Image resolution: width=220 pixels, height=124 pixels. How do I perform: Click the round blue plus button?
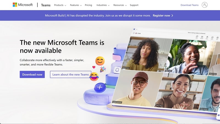[100, 87]
